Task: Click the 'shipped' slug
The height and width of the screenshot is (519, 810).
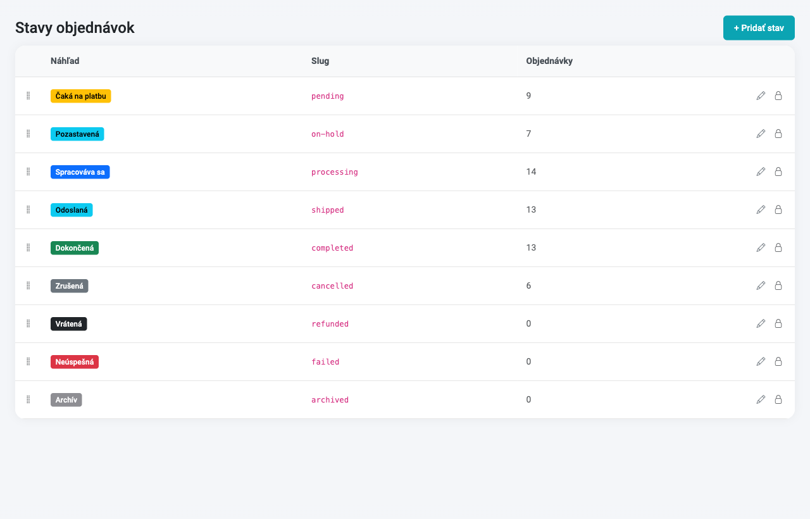Action: click(x=328, y=210)
